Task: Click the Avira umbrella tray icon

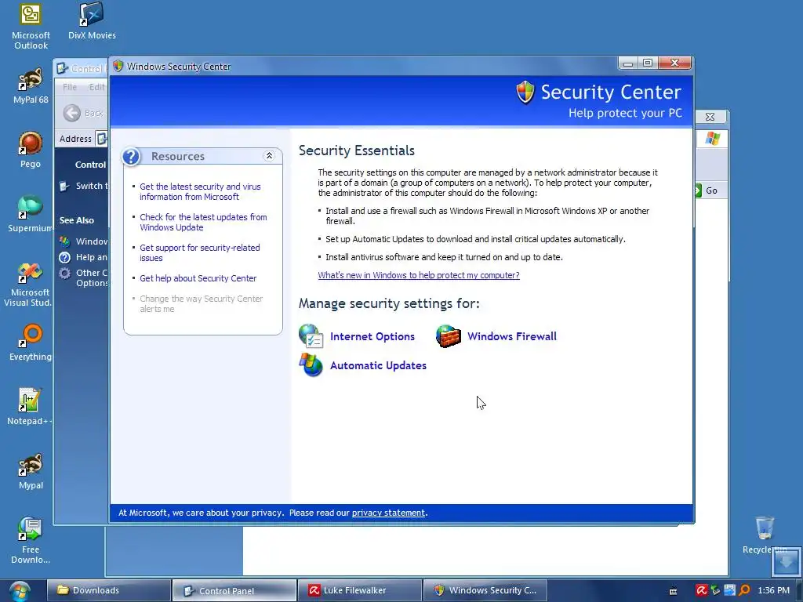Action: 702,590
